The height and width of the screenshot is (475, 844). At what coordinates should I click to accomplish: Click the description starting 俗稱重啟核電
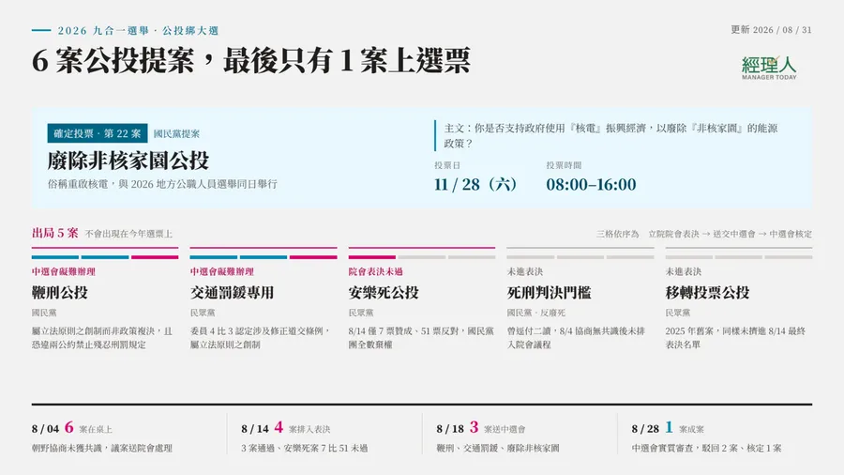point(162,184)
